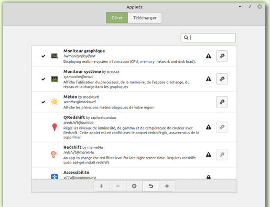This screenshot has height=207, width=270.
Task: Click checkmark beside Météo
Action: pyautogui.click(x=44, y=102)
